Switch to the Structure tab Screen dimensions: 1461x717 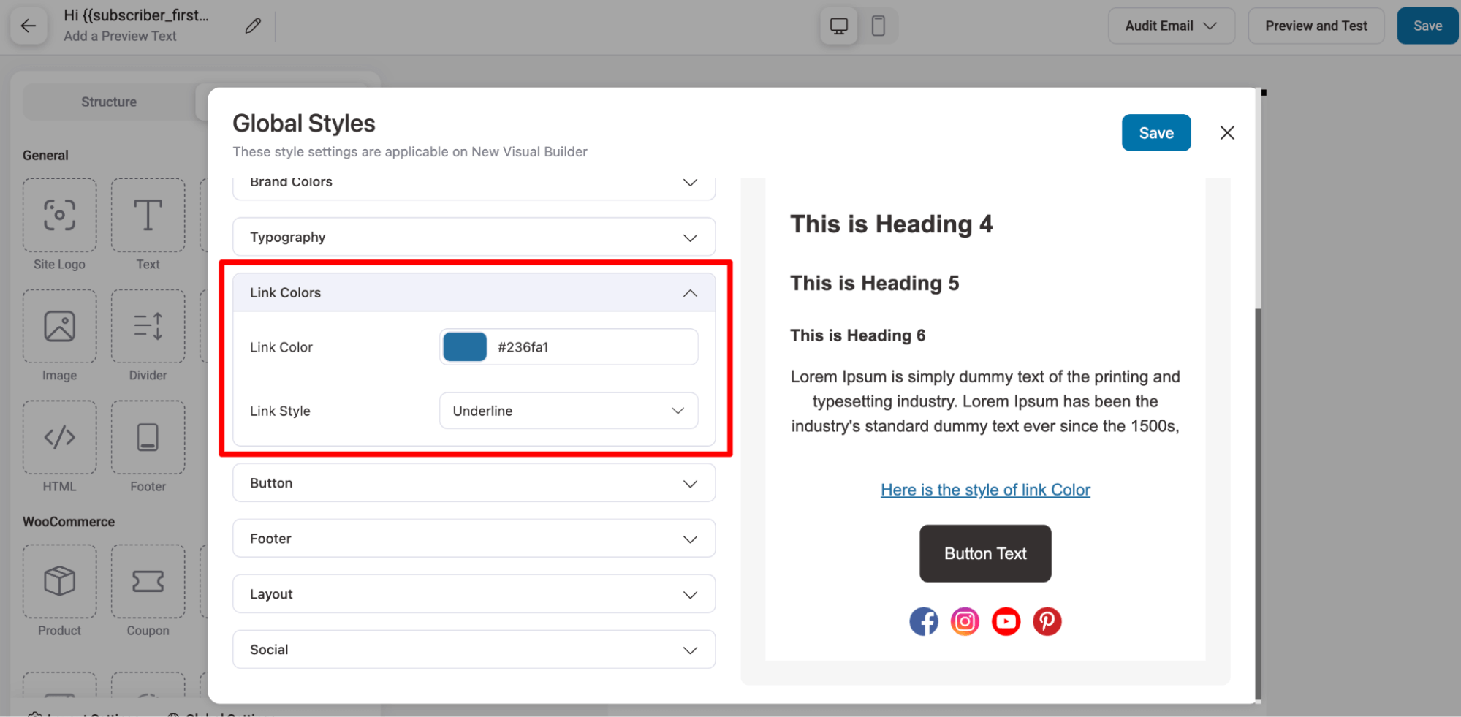tap(109, 102)
